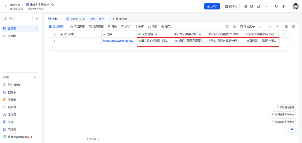Screen dimensions: 302x143
Task: Undo the last action
Action: pos(270,27)
